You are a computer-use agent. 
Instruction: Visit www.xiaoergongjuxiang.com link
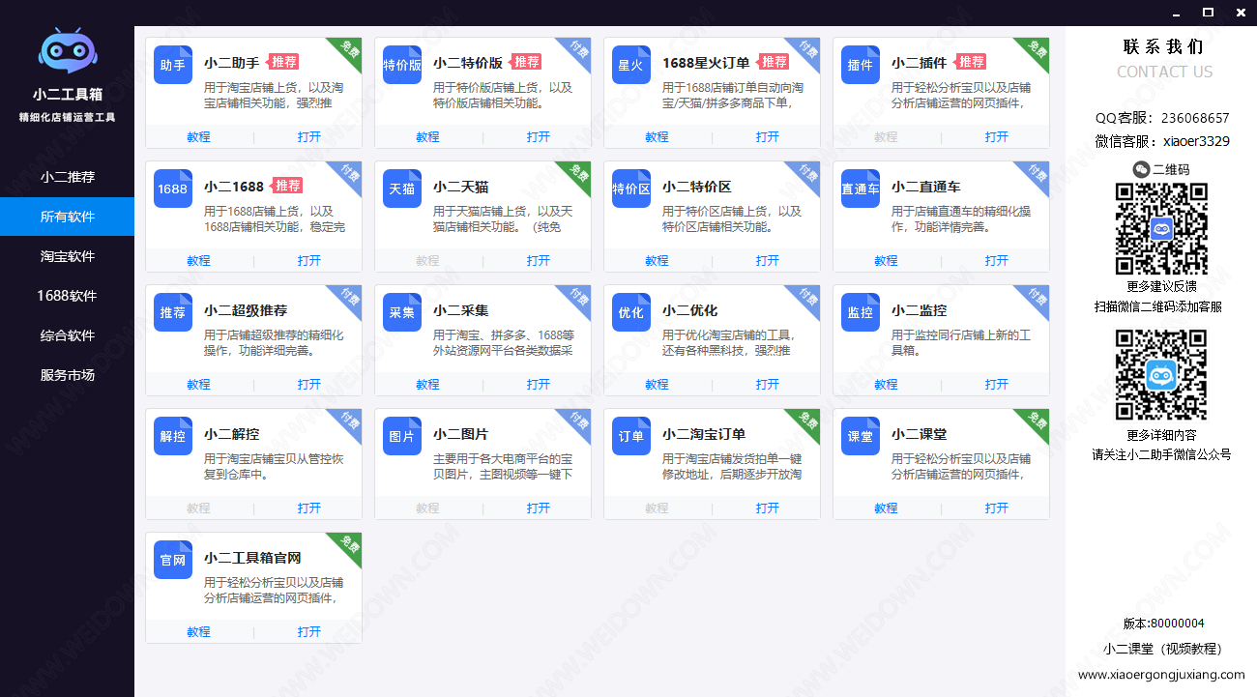[1161, 675]
